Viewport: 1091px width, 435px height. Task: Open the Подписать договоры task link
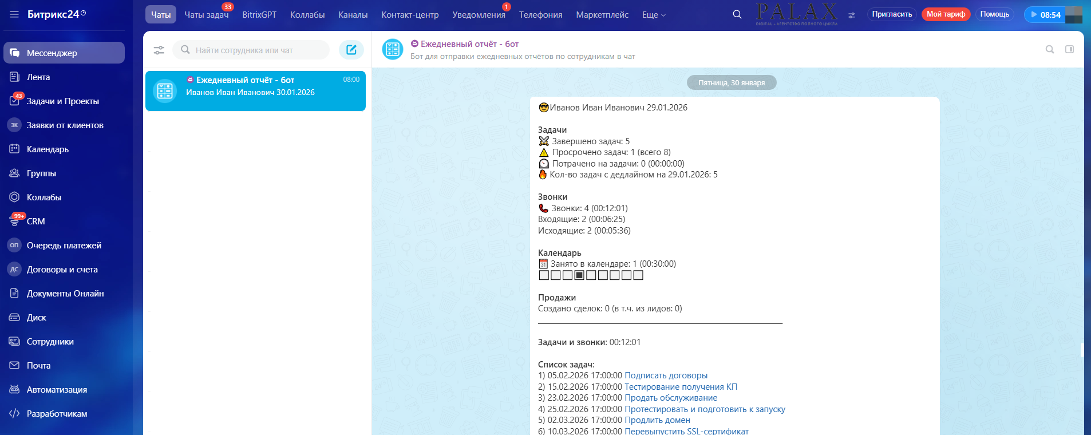click(666, 375)
